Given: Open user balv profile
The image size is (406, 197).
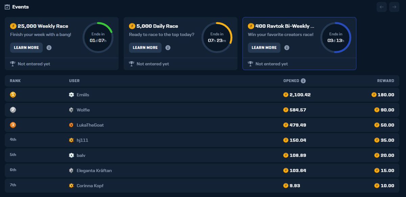Looking at the screenshot, I should click(x=81, y=155).
